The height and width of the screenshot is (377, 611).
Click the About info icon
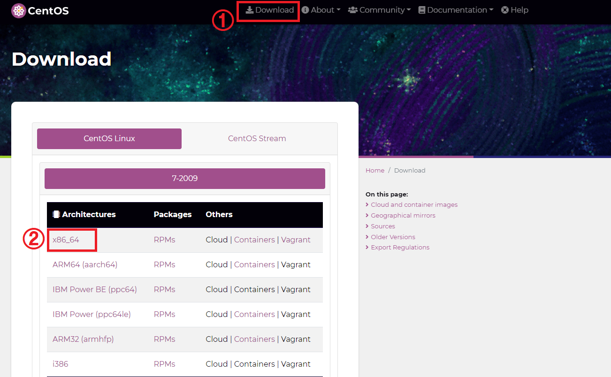(305, 10)
